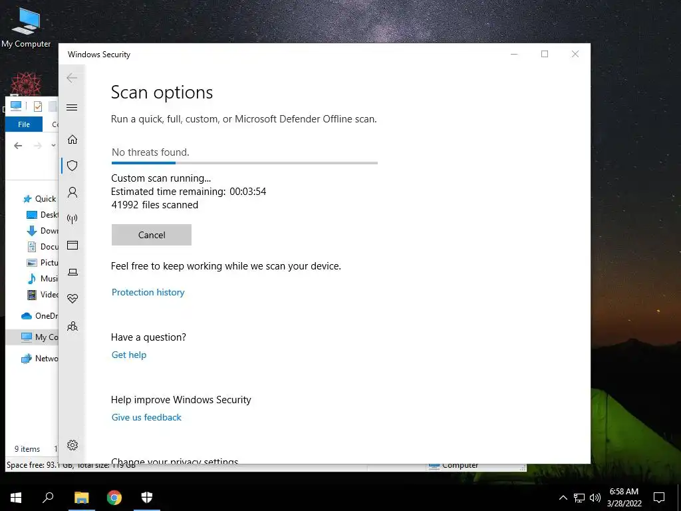Select My Computer in navigation pane
Viewport: 681px width, 511px height.
click(x=32, y=337)
